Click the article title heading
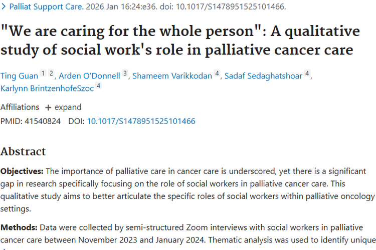The height and width of the screenshot is (250, 376). [179, 40]
